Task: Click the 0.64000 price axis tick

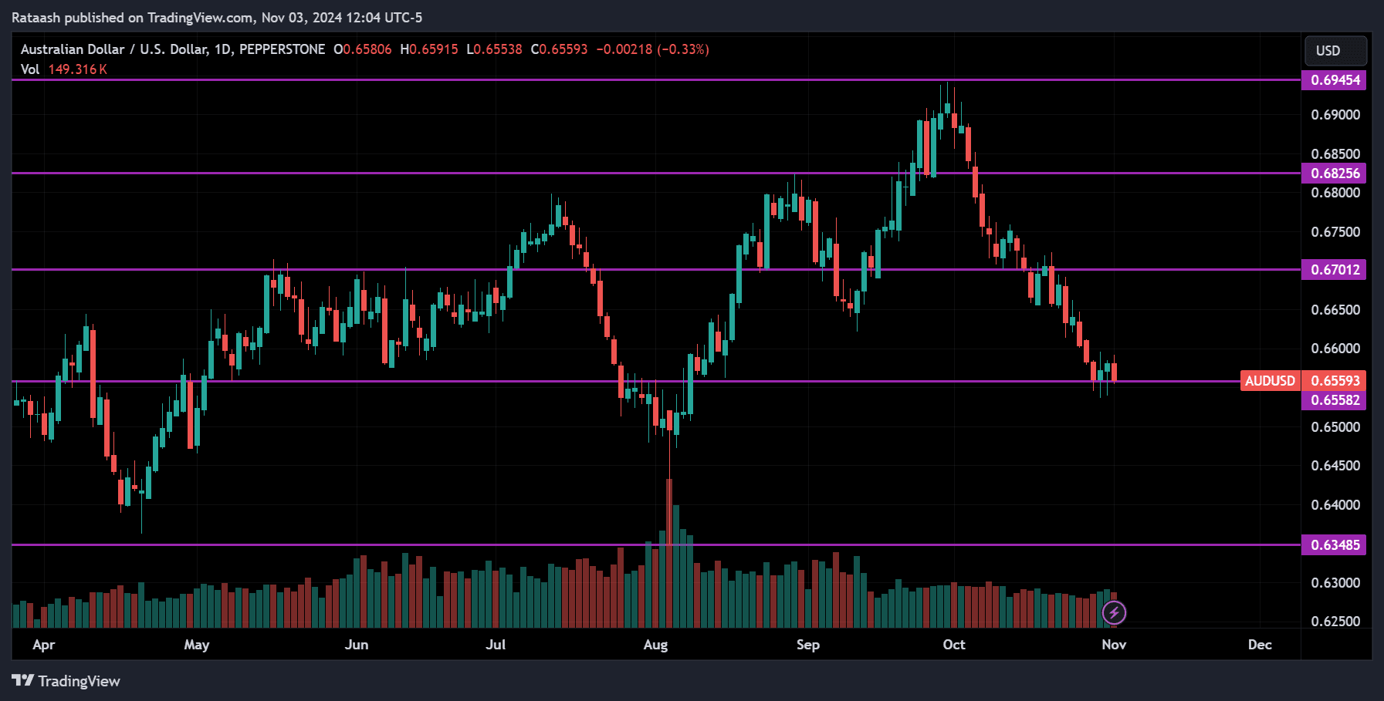Action: (1335, 505)
